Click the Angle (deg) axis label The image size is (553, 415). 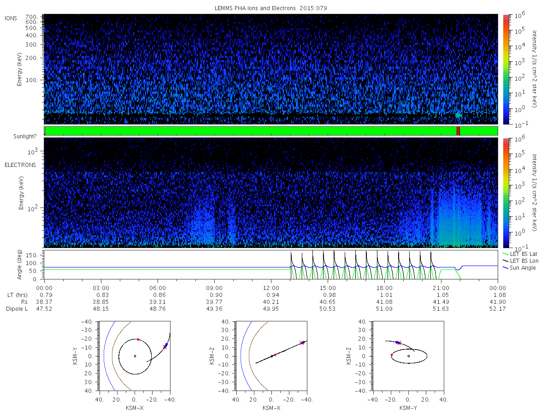pos(21,265)
